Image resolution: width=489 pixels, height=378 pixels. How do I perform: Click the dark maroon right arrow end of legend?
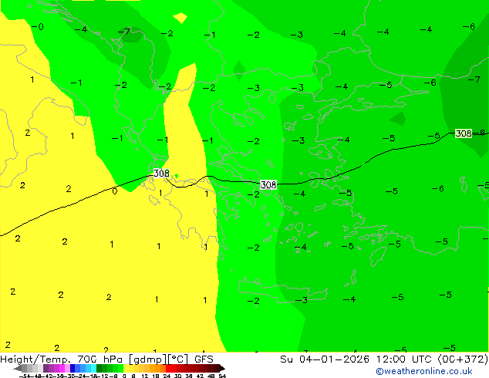tap(222, 368)
